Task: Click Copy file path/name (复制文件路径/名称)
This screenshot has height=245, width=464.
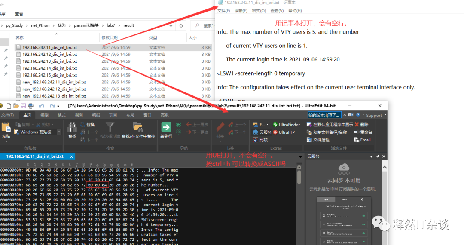Action: coord(327,132)
